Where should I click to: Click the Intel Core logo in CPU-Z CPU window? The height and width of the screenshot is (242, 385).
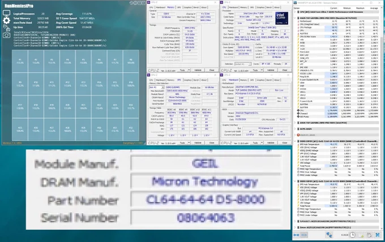[281, 18]
